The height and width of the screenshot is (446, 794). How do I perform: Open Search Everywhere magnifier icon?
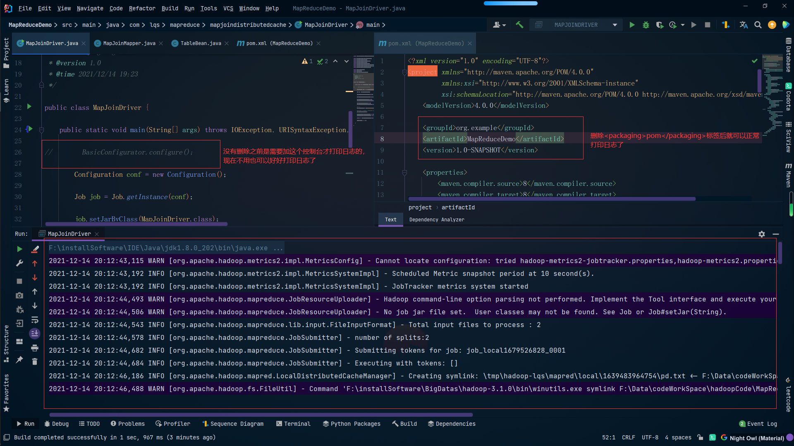tap(758, 25)
